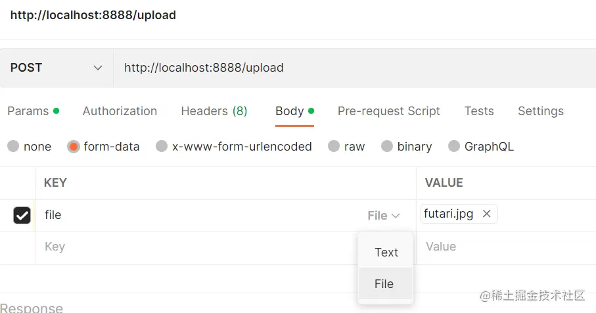
Task: Open the Settings tab
Action: (x=540, y=111)
